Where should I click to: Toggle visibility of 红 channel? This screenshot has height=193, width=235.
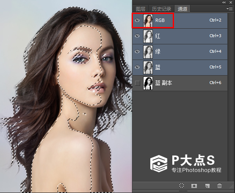click(x=137, y=36)
